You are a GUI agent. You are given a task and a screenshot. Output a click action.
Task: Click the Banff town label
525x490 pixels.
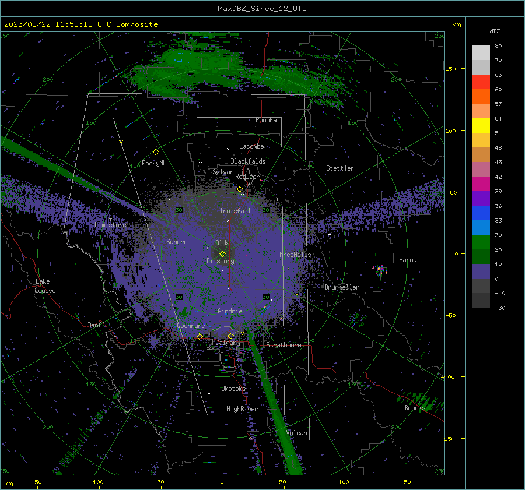coord(96,325)
